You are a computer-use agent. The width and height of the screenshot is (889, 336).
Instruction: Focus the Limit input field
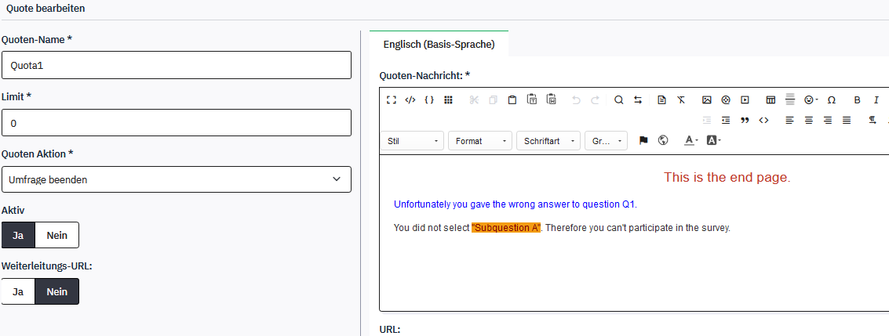[177, 123]
